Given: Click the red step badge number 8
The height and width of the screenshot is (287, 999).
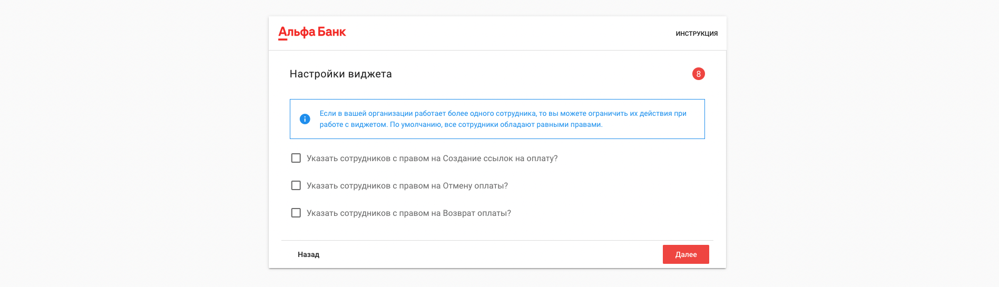Looking at the screenshot, I should coord(698,74).
